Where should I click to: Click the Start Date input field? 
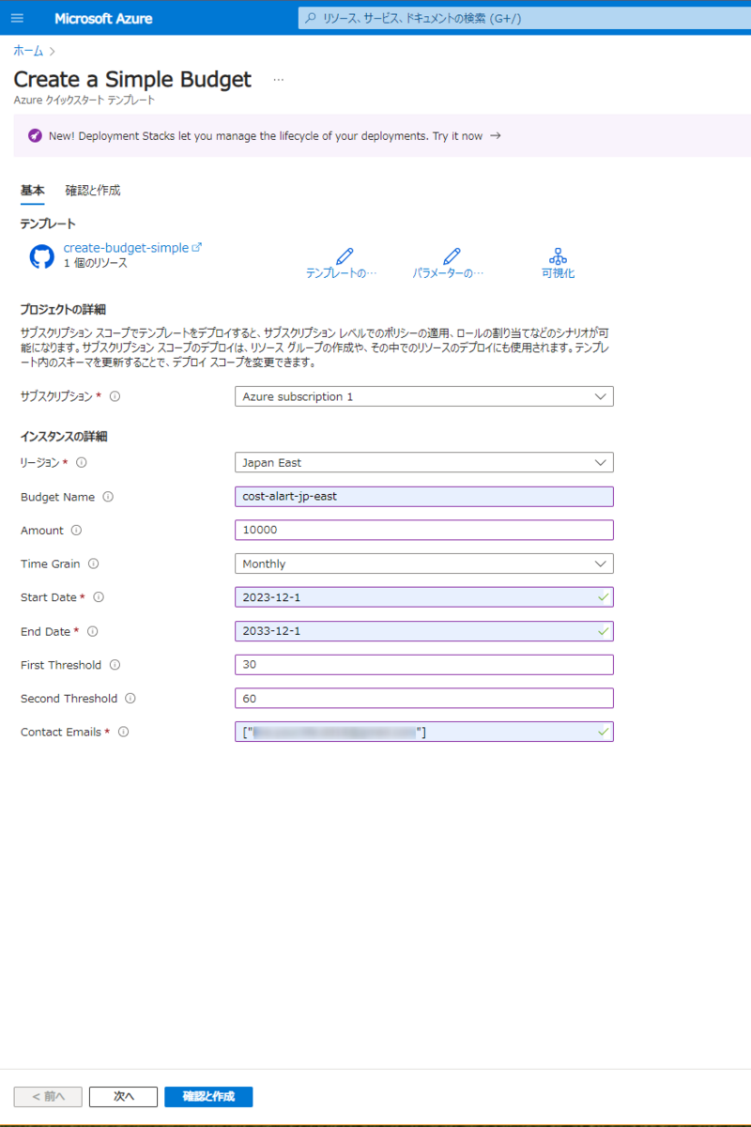pos(423,597)
